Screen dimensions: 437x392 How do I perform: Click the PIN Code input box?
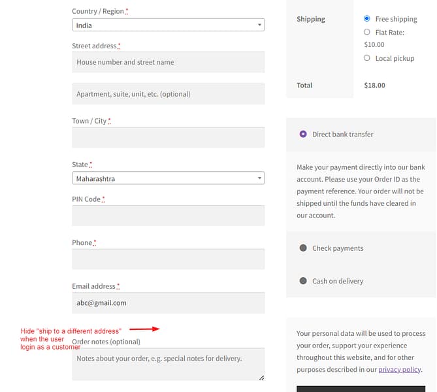pos(168,216)
